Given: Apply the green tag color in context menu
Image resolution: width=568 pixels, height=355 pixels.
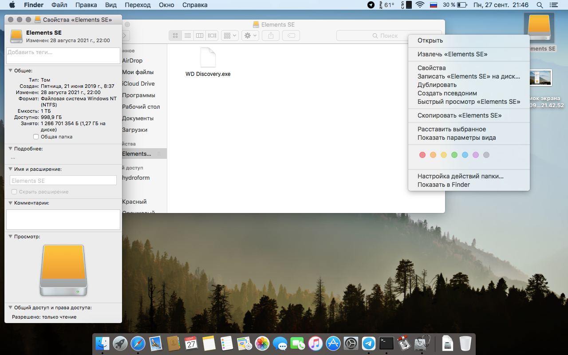Looking at the screenshot, I should [x=454, y=155].
